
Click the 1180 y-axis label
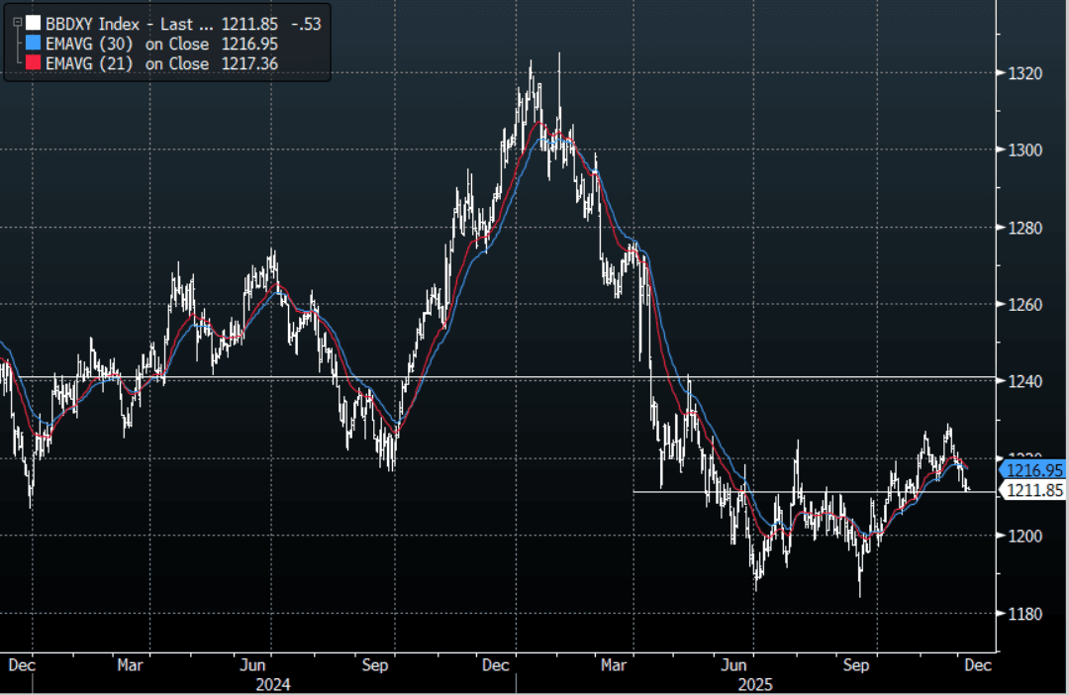pos(1024,614)
